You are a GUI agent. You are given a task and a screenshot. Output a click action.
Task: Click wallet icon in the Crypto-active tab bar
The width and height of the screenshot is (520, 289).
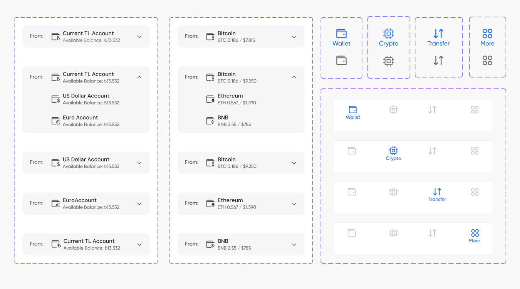click(352, 151)
